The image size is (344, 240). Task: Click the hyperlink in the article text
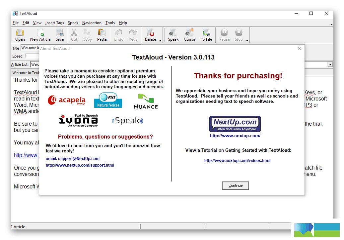pyautogui.click(x=26, y=155)
